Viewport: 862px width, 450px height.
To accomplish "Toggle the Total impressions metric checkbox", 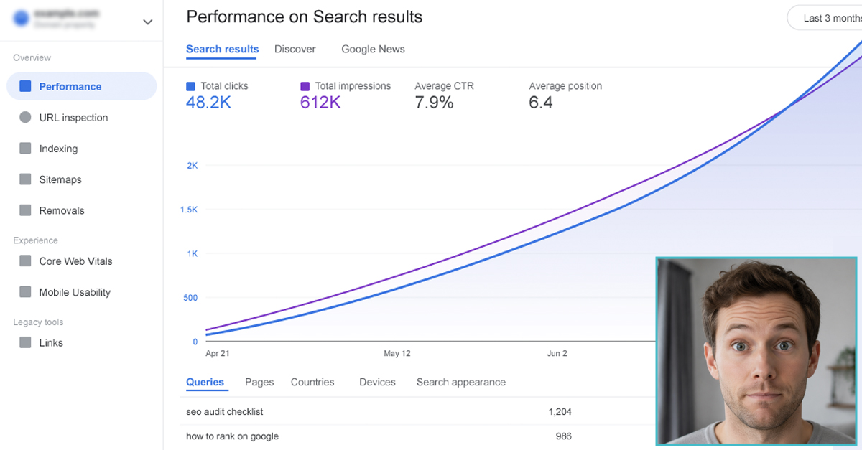I will [305, 86].
